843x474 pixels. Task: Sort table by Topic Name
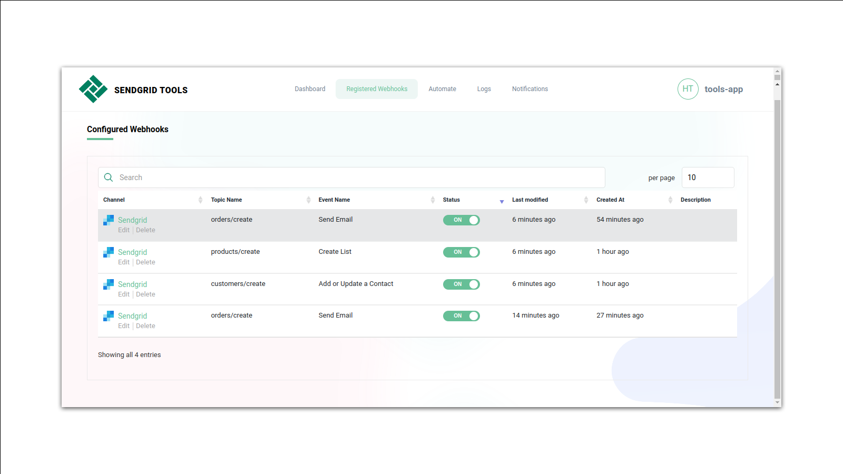[309, 200]
